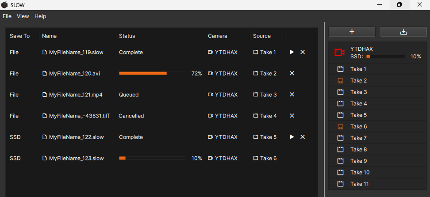The width and height of the screenshot is (430, 197).
Task: Click the MyFileName_120.avi progress bar
Action: [152, 73]
